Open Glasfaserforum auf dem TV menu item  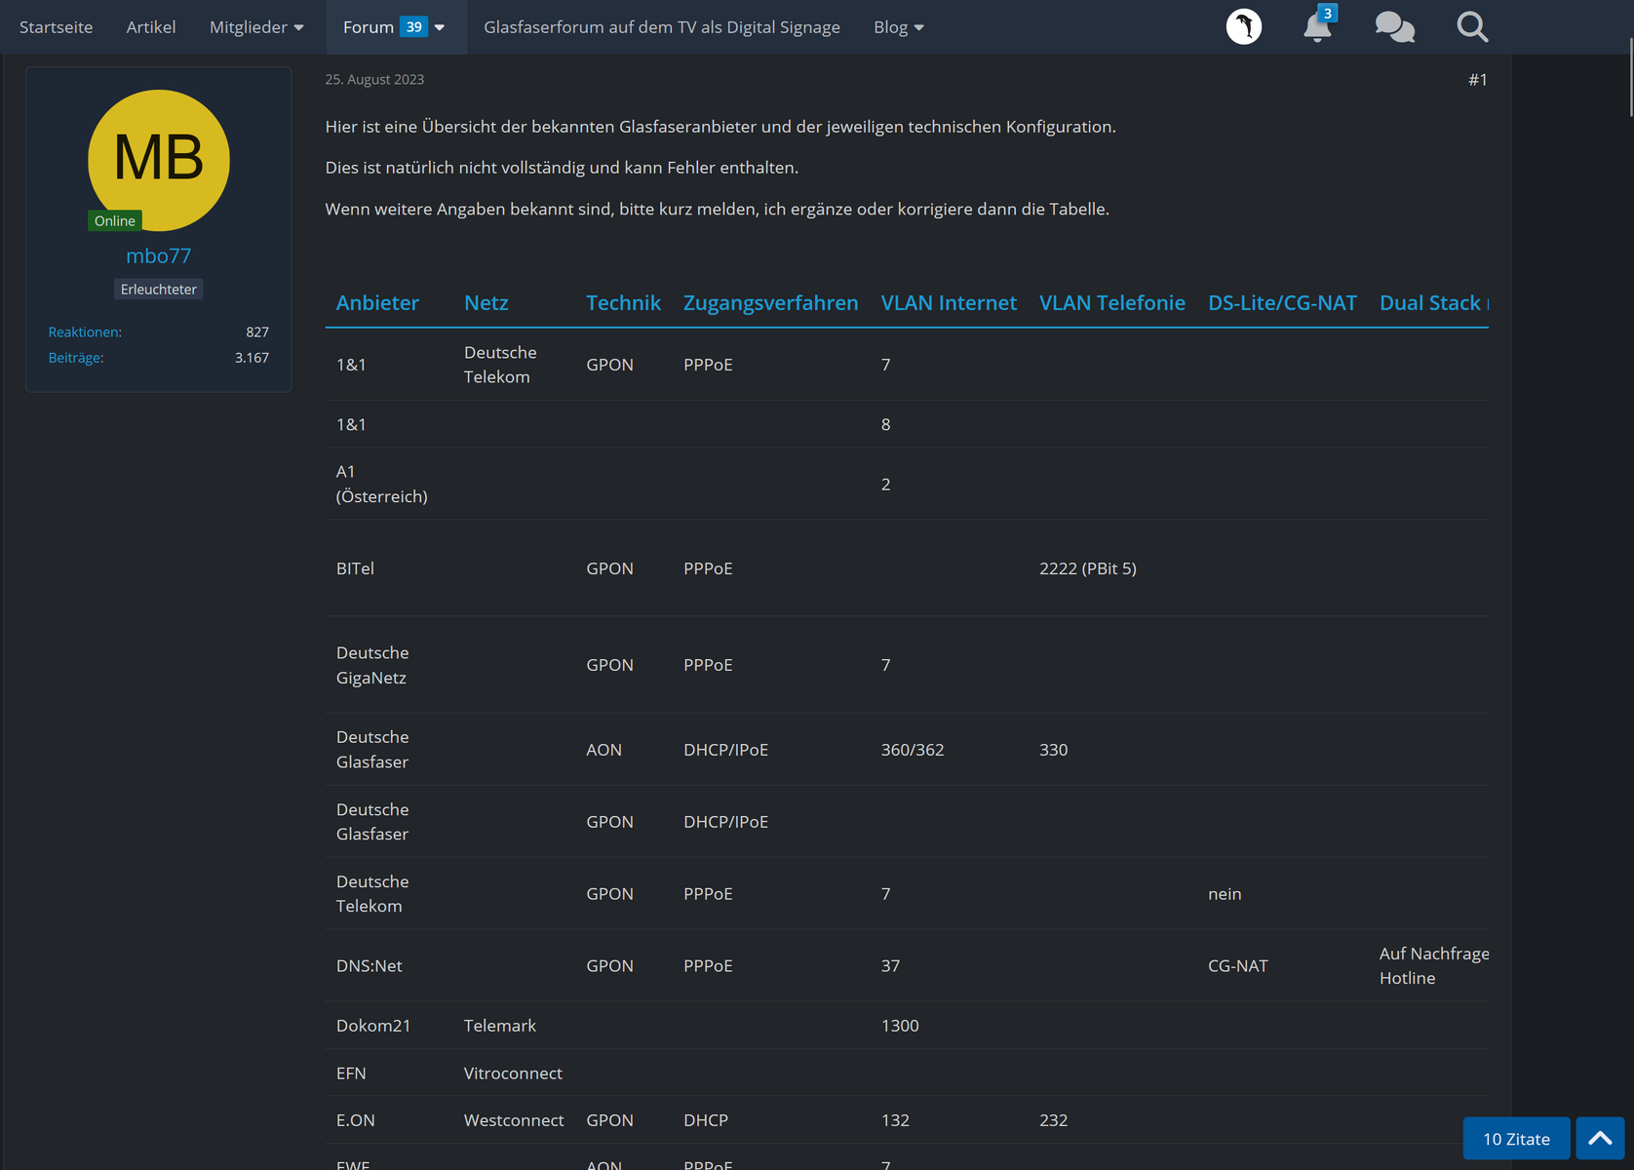[x=662, y=27]
